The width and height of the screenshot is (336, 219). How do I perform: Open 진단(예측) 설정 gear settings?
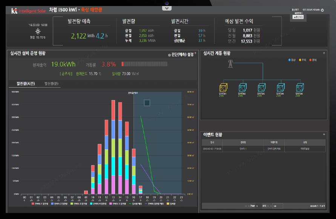(x=182, y=55)
